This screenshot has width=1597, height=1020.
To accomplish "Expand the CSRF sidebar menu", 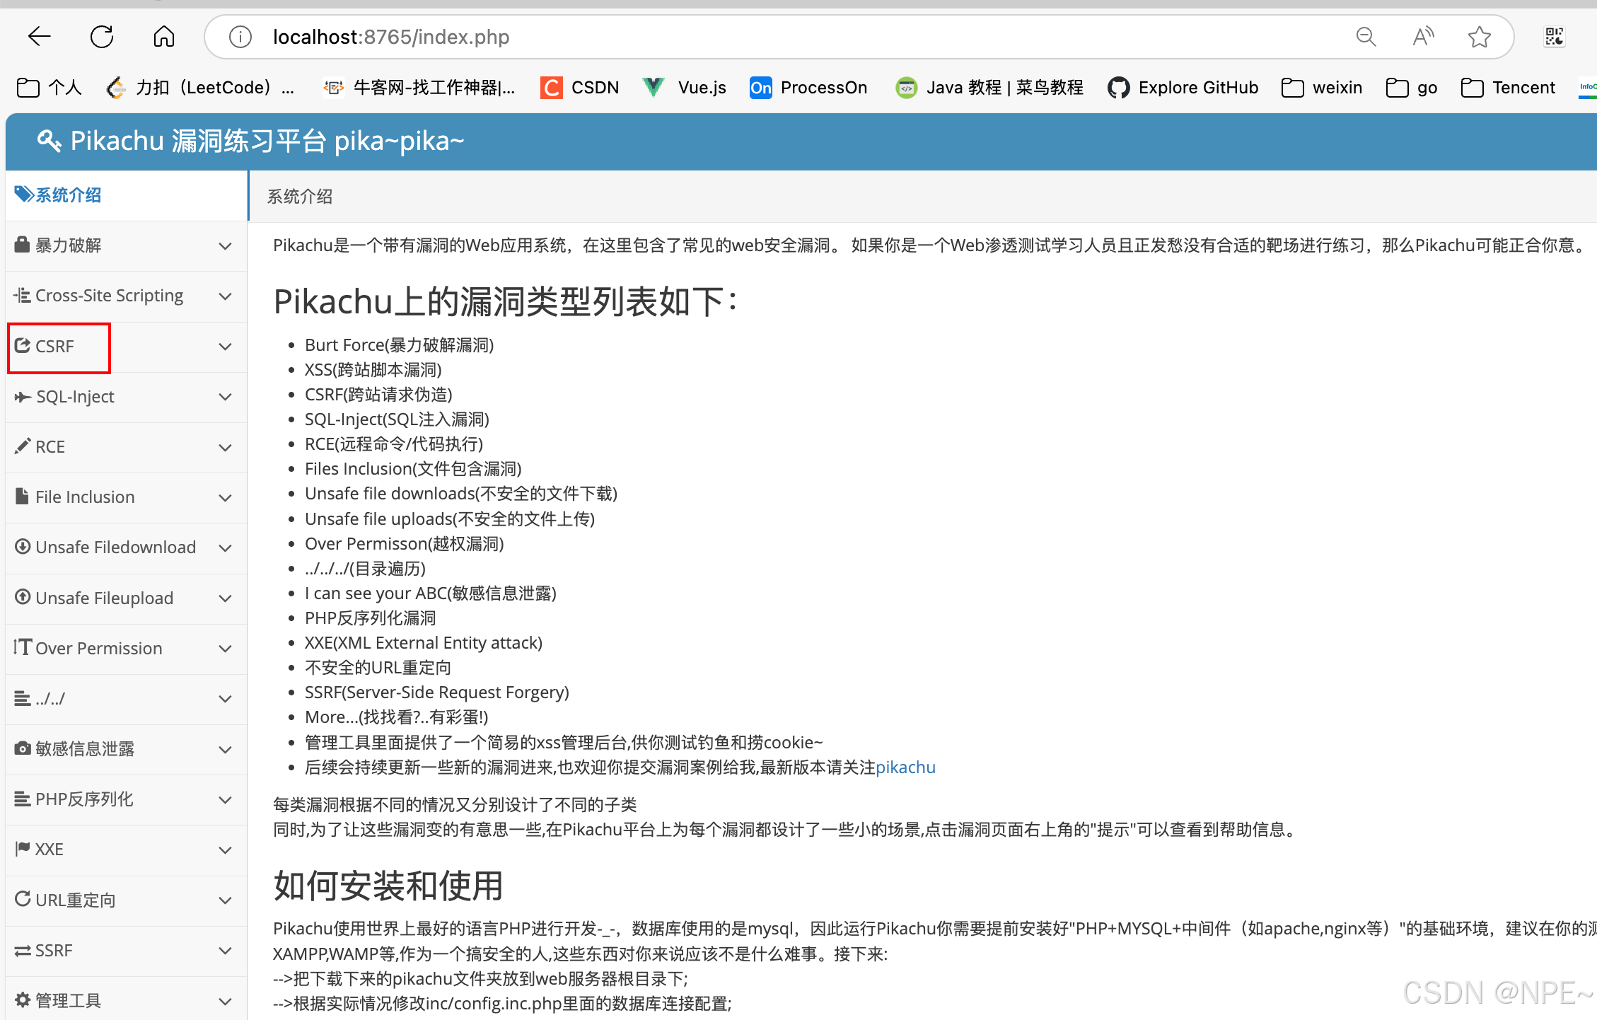I will (55, 347).
